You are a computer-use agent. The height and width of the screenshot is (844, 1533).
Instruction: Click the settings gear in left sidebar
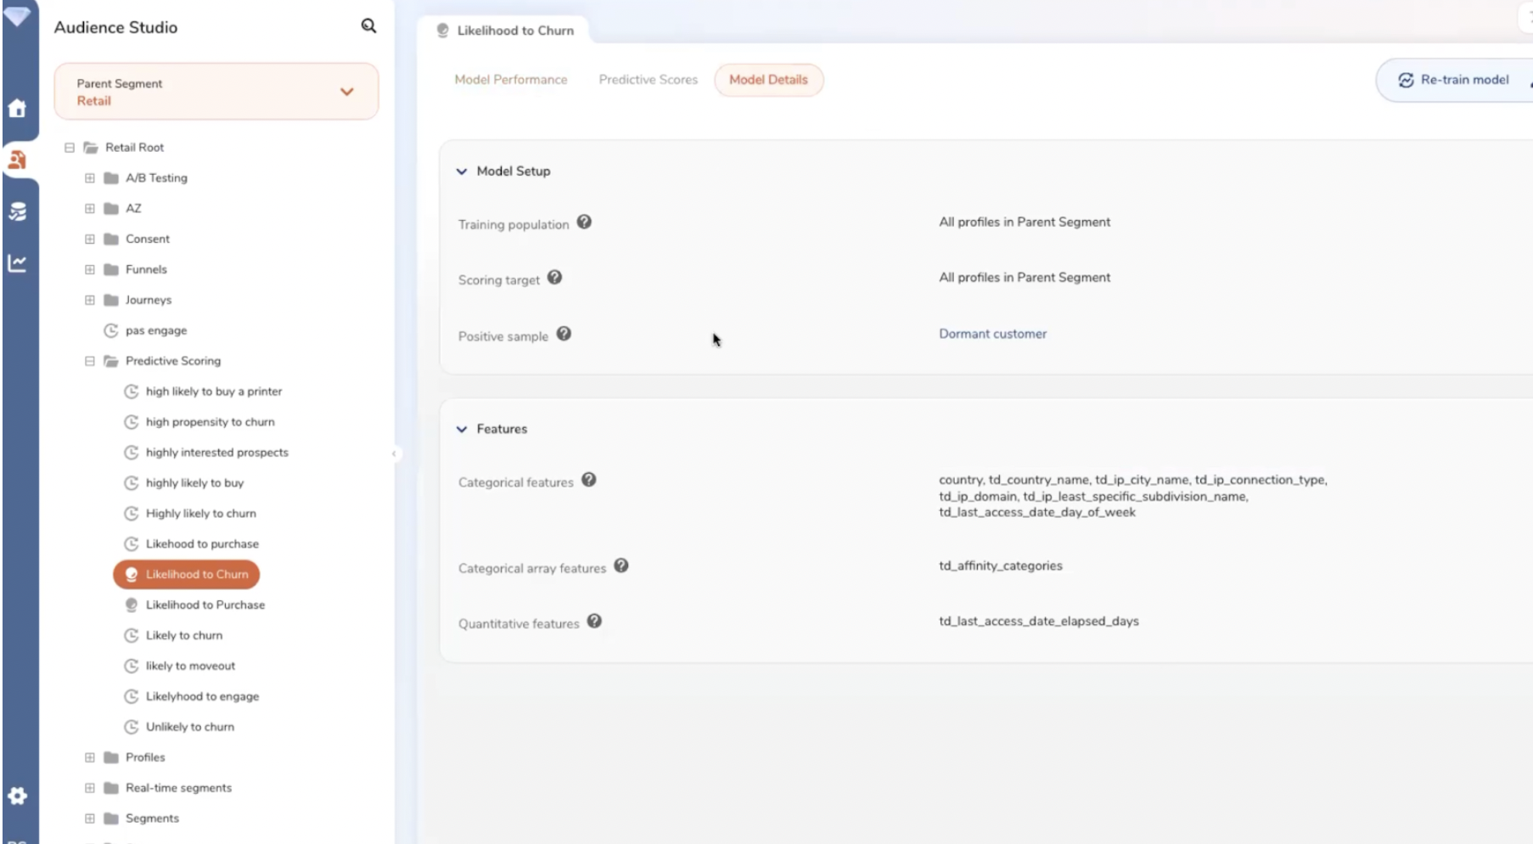pos(17,796)
